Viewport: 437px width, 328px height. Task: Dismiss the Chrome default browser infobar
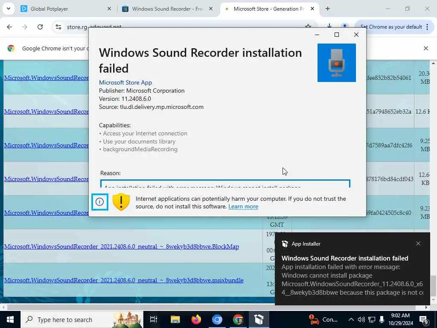425,48
